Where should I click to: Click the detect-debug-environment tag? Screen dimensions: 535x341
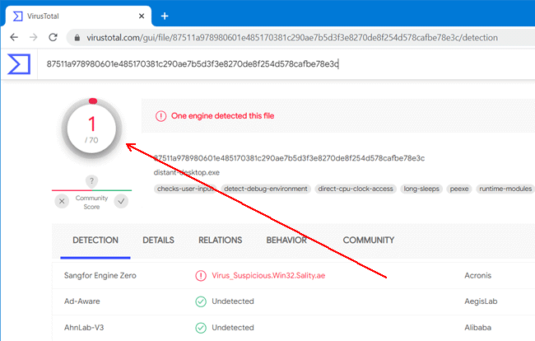[x=267, y=189]
